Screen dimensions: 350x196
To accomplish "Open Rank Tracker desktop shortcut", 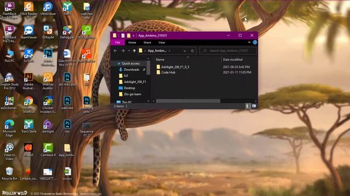I will click(86, 56).
